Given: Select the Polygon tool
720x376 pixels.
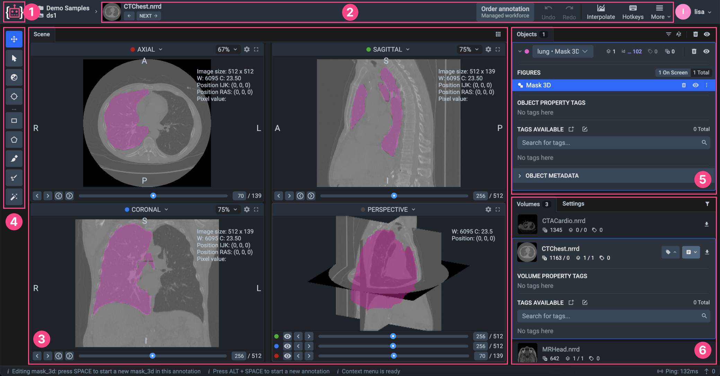Looking at the screenshot, I should pyautogui.click(x=14, y=140).
